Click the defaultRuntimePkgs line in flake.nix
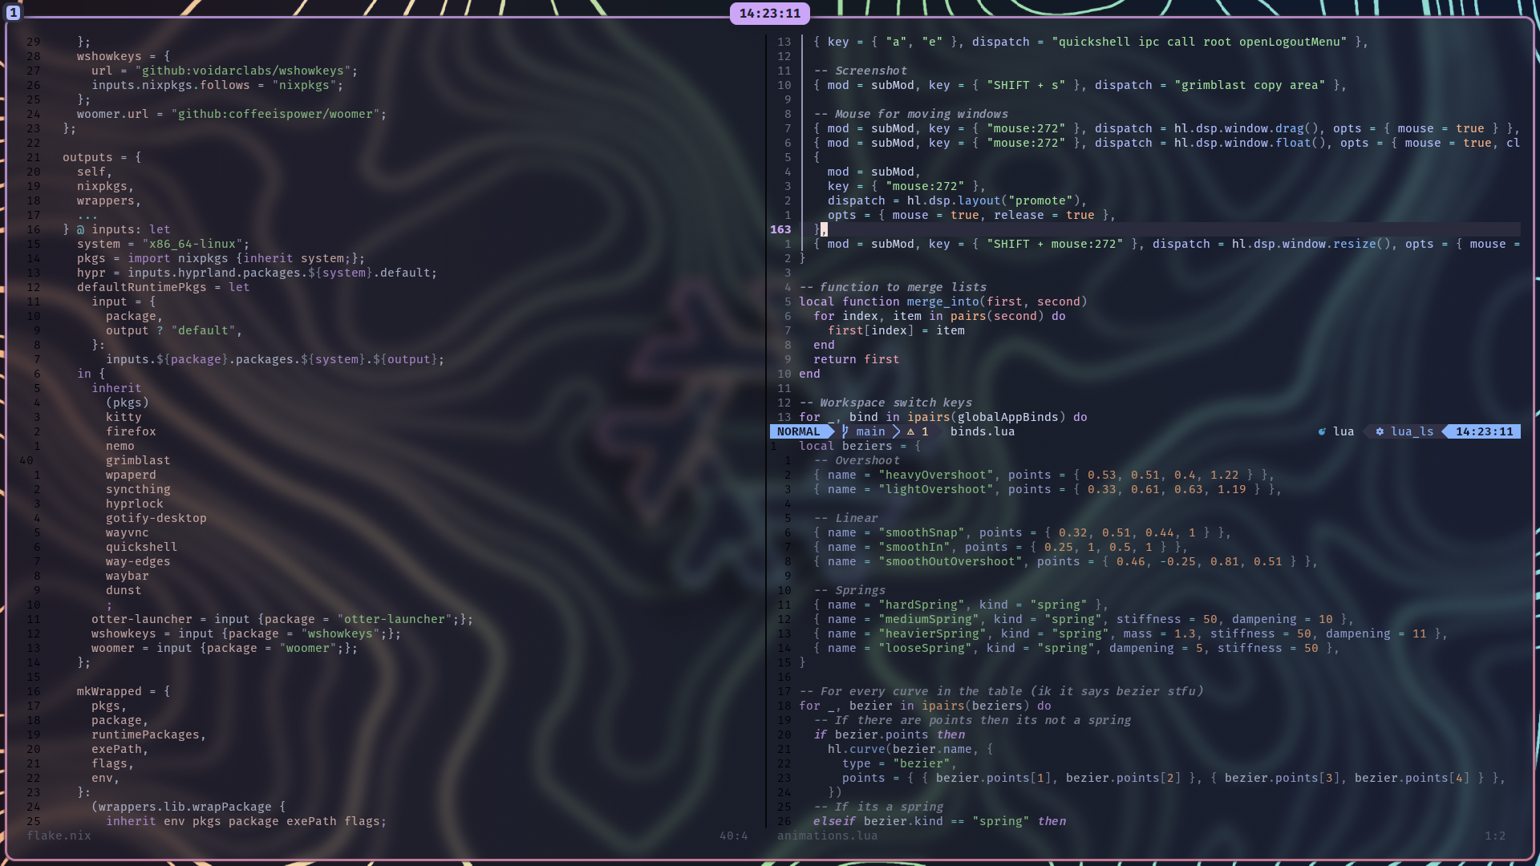 click(x=163, y=287)
